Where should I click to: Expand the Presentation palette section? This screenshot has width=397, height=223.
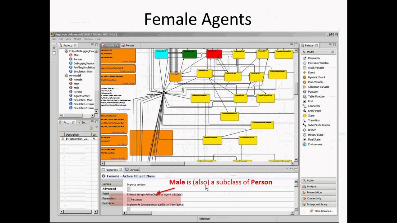click(x=318, y=192)
